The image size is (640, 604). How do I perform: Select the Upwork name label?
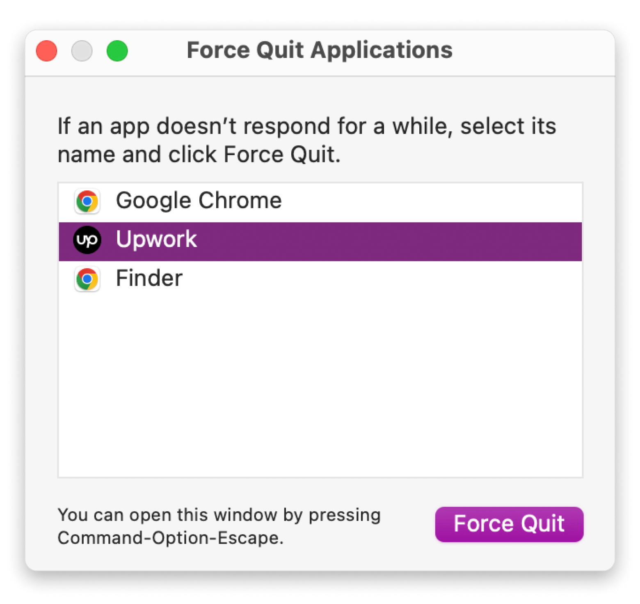[156, 240]
